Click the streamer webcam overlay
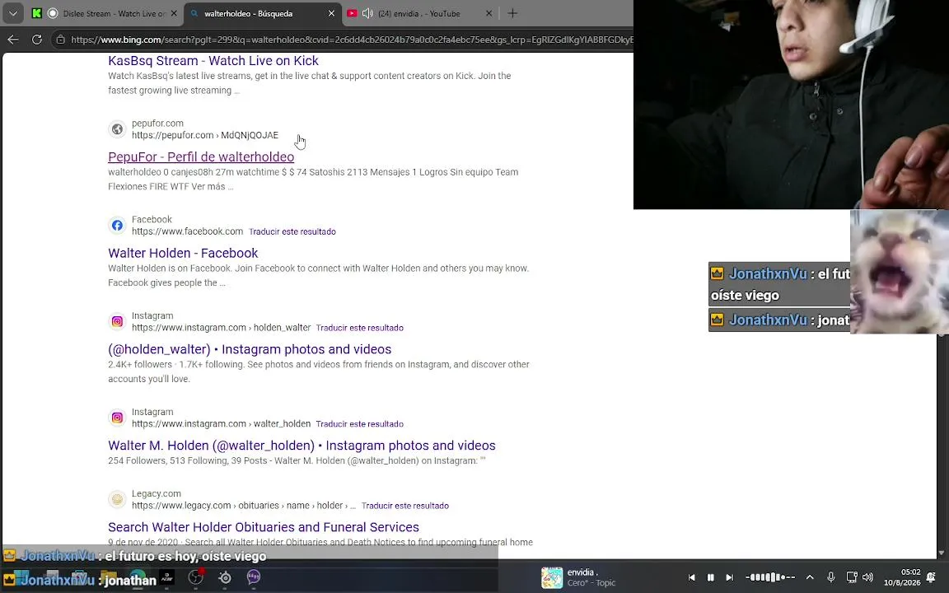The image size is (949, 593). [x=791, y=105]
